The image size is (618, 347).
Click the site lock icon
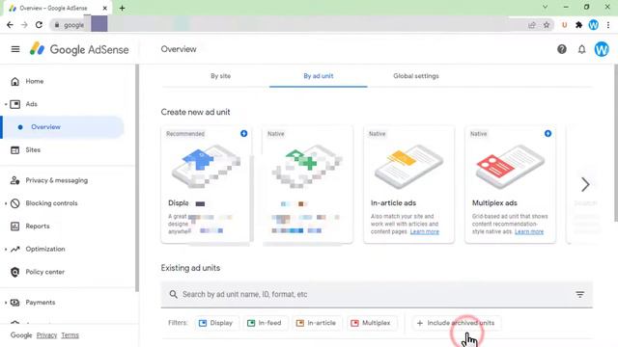coord(57,25)
